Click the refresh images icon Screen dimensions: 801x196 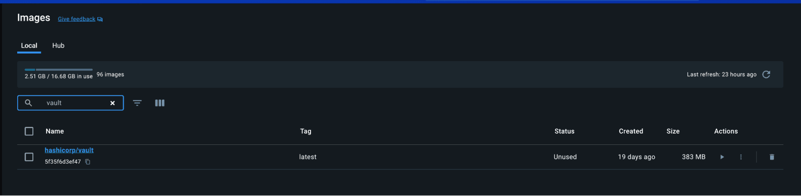pos(766,74)
